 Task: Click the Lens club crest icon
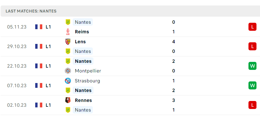coord(68,41)
